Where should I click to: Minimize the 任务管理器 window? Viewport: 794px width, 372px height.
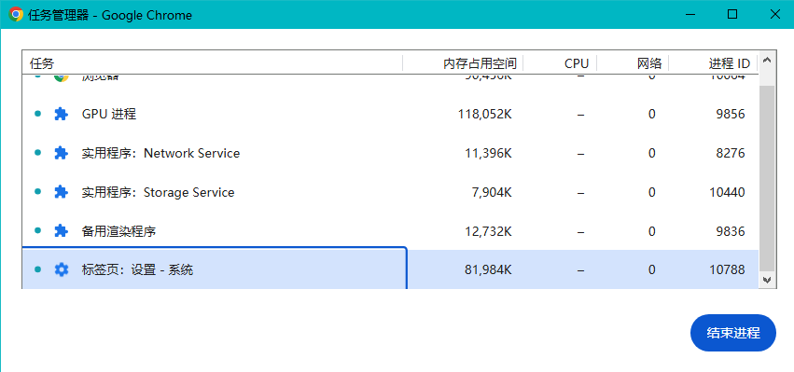pos(690,14)
